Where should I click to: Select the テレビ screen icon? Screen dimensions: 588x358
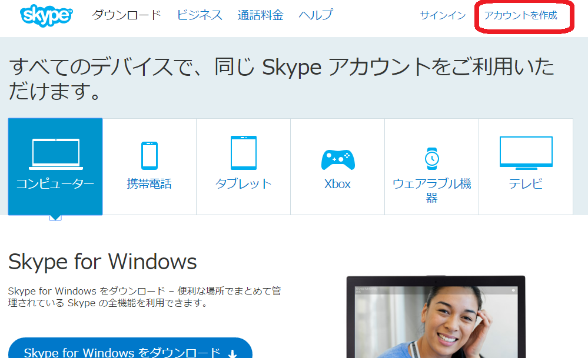pyautogui.click(x=526, y=153)
